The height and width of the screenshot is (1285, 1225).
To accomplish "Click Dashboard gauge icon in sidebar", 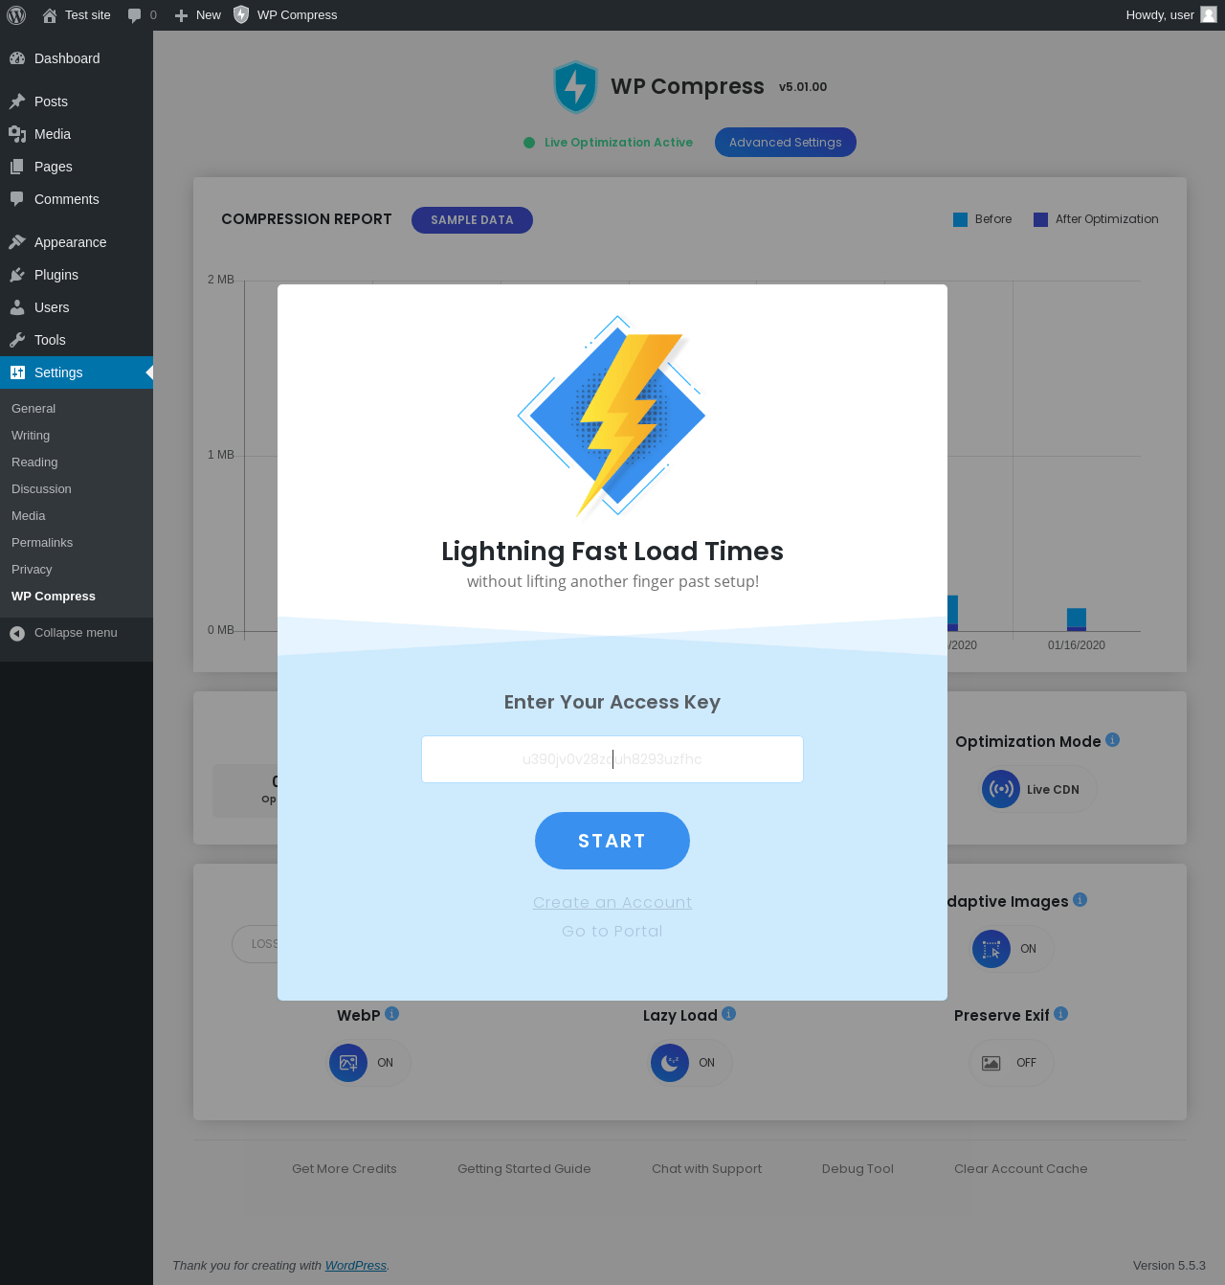I will tap(17, 58).
